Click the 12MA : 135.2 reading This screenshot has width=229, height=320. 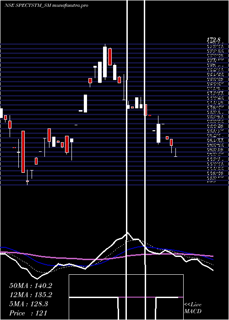(31, 295)
